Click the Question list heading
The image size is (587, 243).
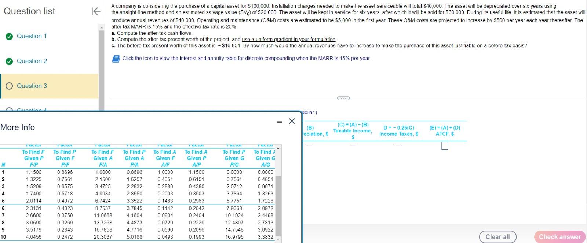coord(29,11)
